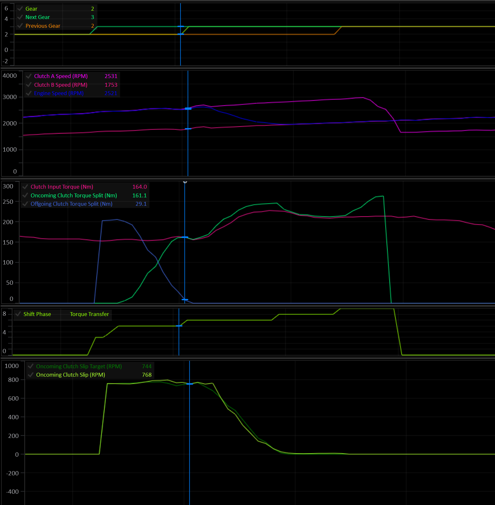Image resolution: width=495 pixels, height=505 pixels.
Task: Select the Offgoing Clutch Torque Split (Nm) label
Action: pos(72,204)
